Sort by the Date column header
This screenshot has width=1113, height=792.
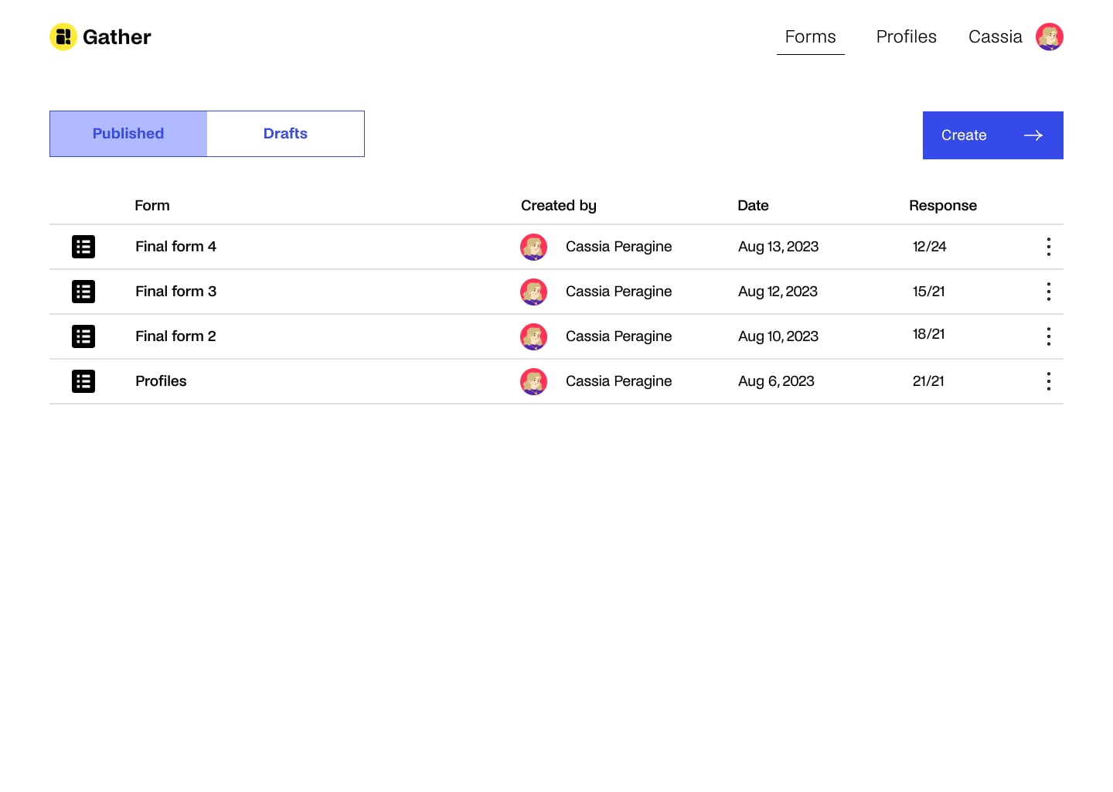point(753,206)
